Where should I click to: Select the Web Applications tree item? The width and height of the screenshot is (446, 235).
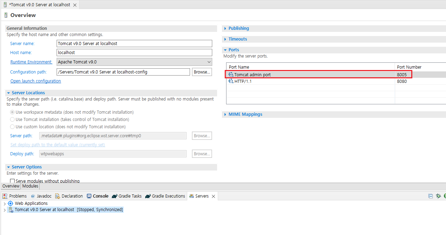tap(31, 203)
